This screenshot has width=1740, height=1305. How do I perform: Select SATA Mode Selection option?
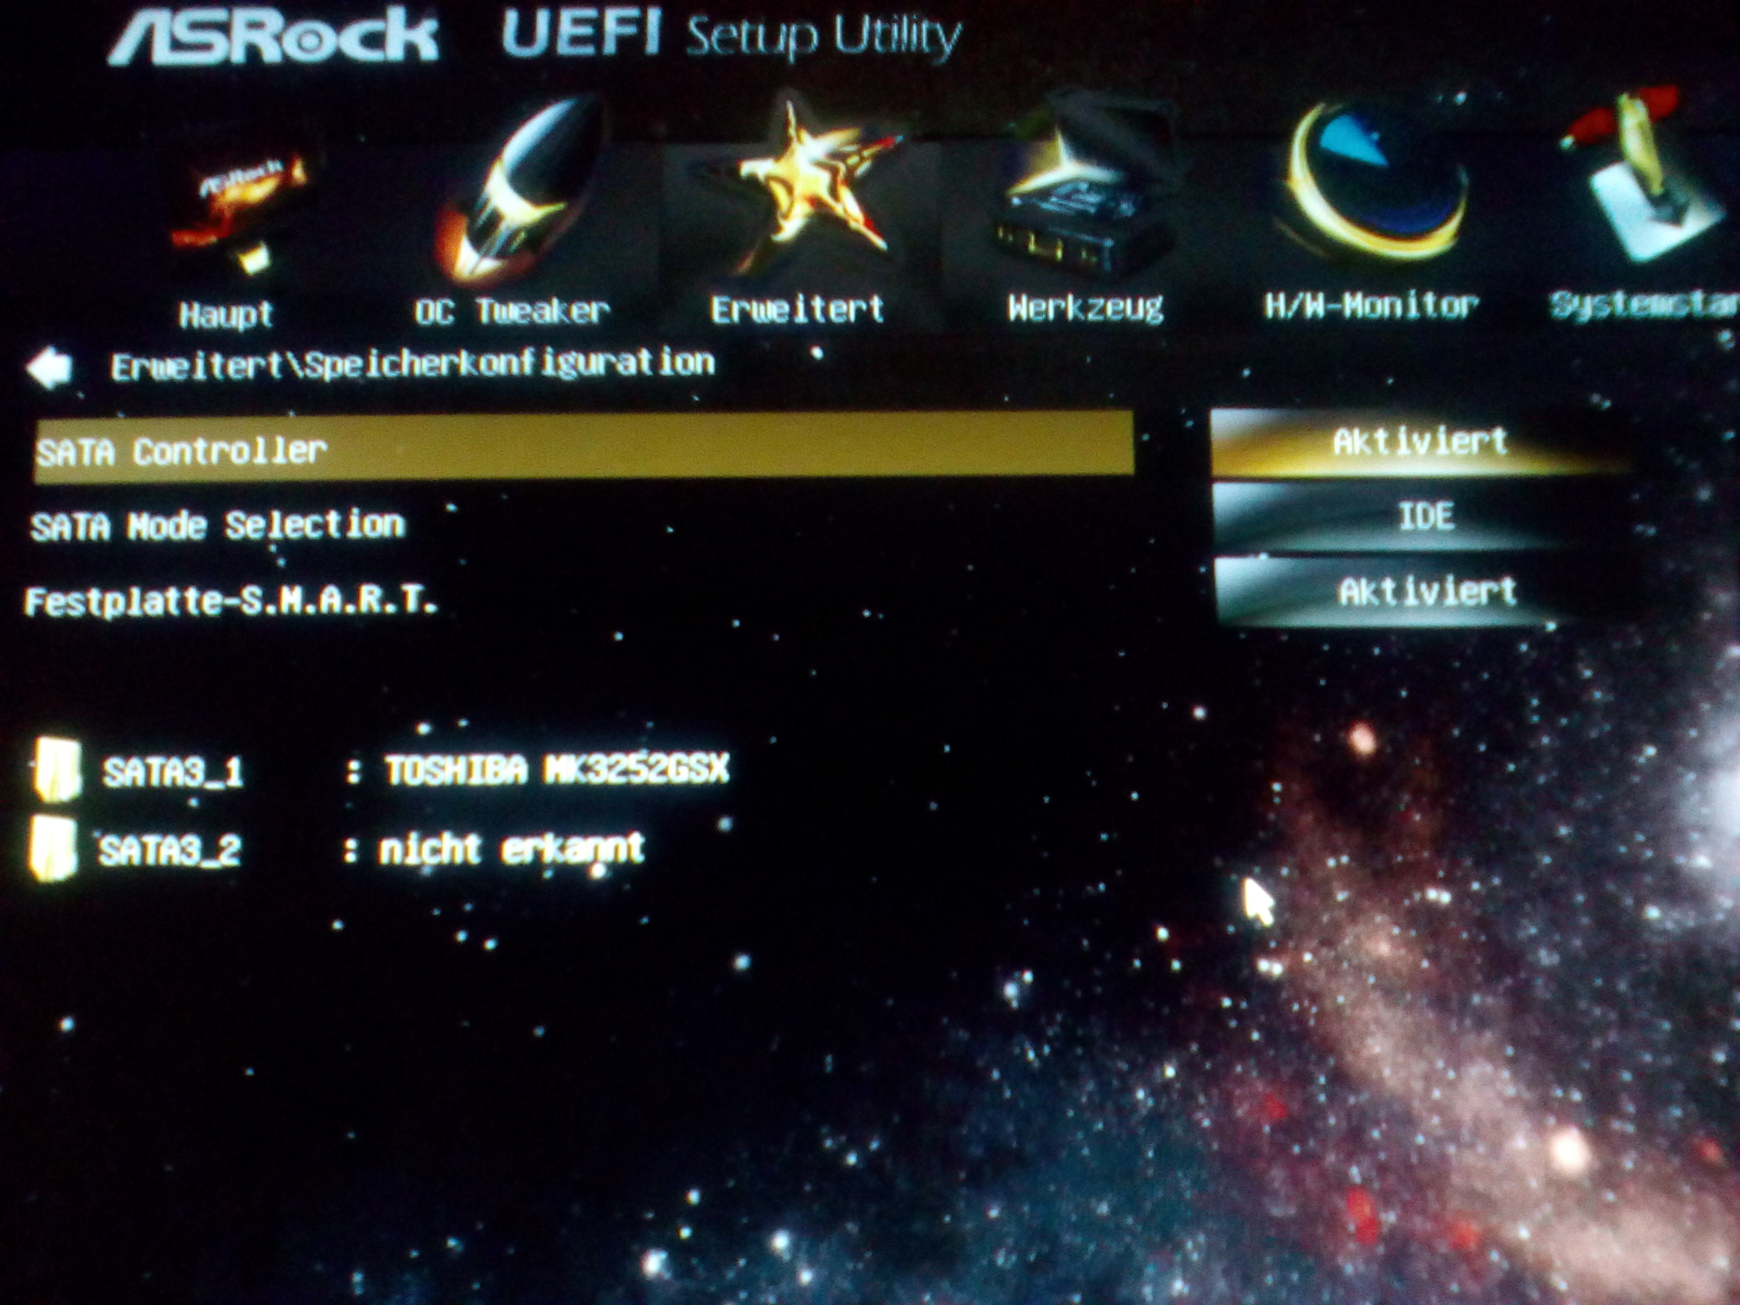point(218,526)
